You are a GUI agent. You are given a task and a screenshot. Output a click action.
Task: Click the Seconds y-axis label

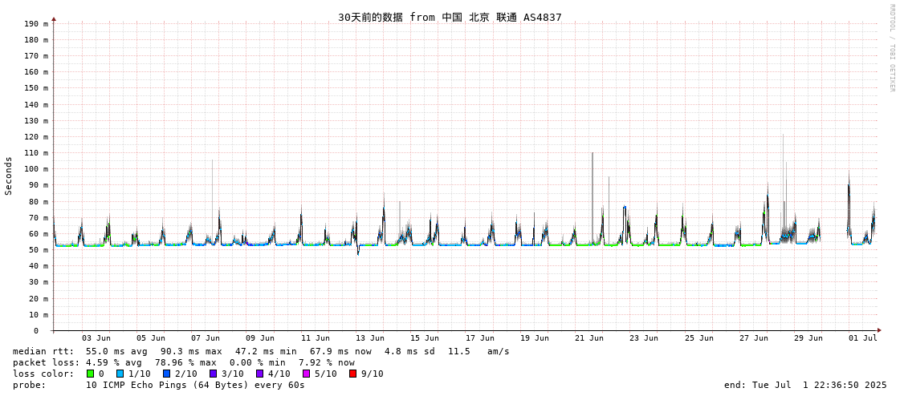pos(9,176)
